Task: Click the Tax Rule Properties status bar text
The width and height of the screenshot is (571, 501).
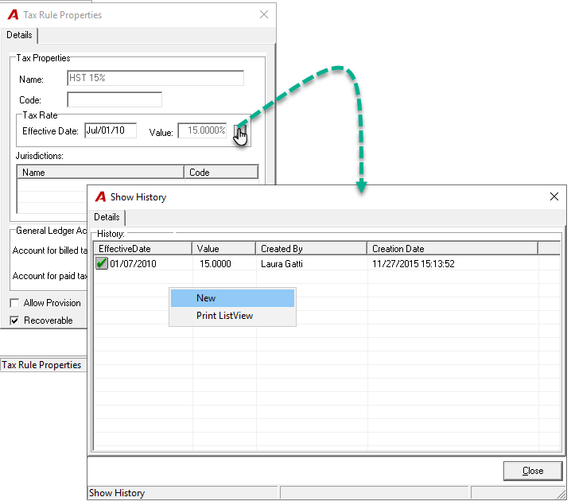Action: click(x=41, y=365)
